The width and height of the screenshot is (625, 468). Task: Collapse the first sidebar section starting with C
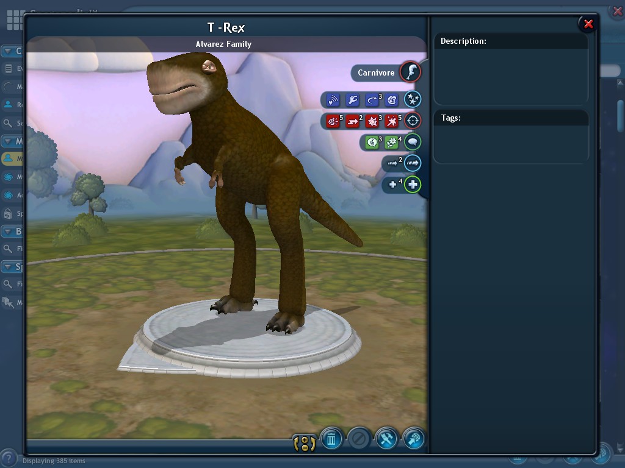tap(12, 51)
